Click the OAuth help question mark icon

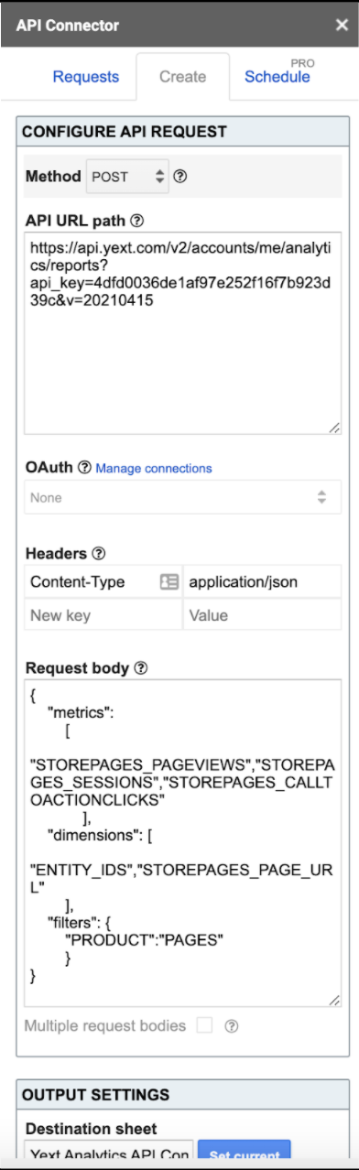[x=84, y=468]
